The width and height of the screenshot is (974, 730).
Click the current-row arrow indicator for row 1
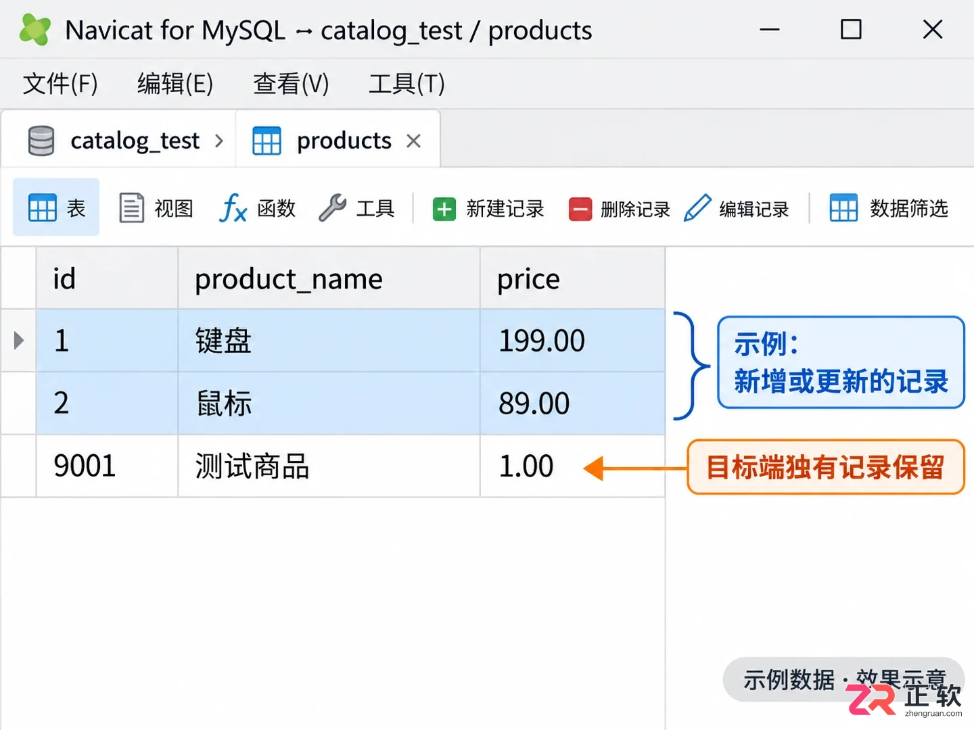(18, 340)
